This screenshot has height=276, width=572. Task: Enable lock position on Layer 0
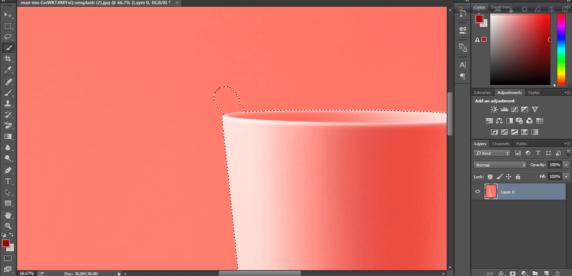(508, 177)
